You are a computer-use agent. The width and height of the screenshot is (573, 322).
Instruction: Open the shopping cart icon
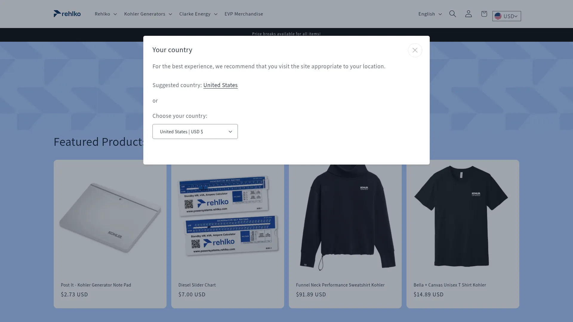(484, 14)
